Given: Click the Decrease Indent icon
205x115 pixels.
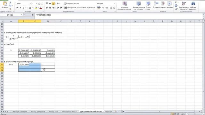Looking at the screenshot, I should pos(58,8).
